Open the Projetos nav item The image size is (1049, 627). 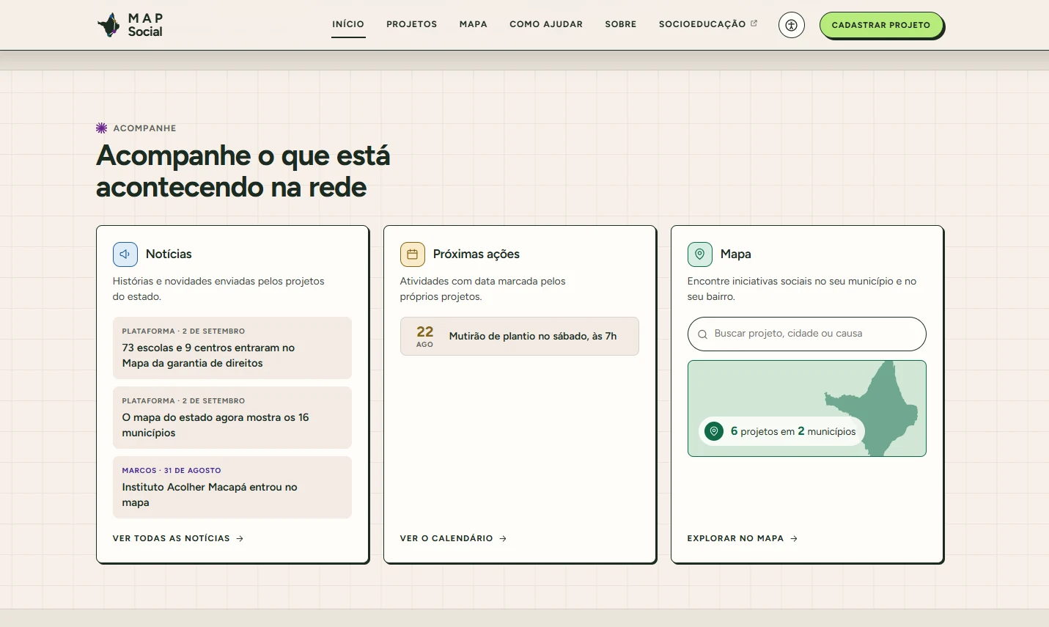click(412, 24)
